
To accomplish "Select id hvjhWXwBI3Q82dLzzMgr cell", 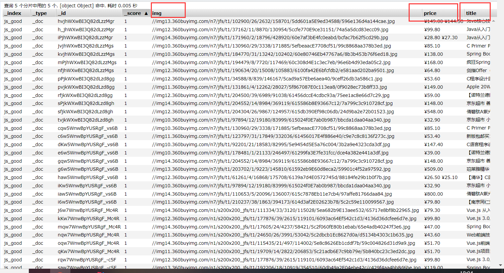I will tap(86, 21).
